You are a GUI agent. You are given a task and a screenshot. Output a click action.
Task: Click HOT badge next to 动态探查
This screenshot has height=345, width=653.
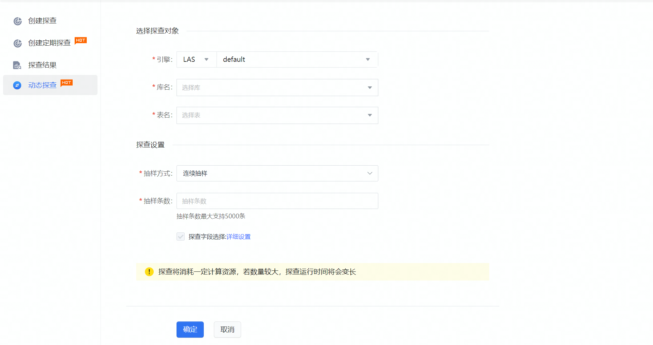click(67, 83)
